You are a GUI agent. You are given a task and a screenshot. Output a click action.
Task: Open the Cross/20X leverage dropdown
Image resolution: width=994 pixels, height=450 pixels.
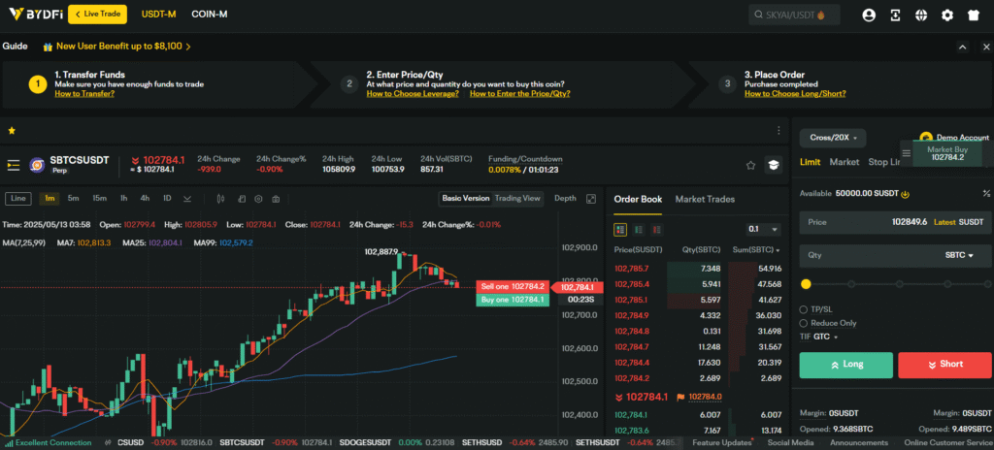click(x=833, y=138)
